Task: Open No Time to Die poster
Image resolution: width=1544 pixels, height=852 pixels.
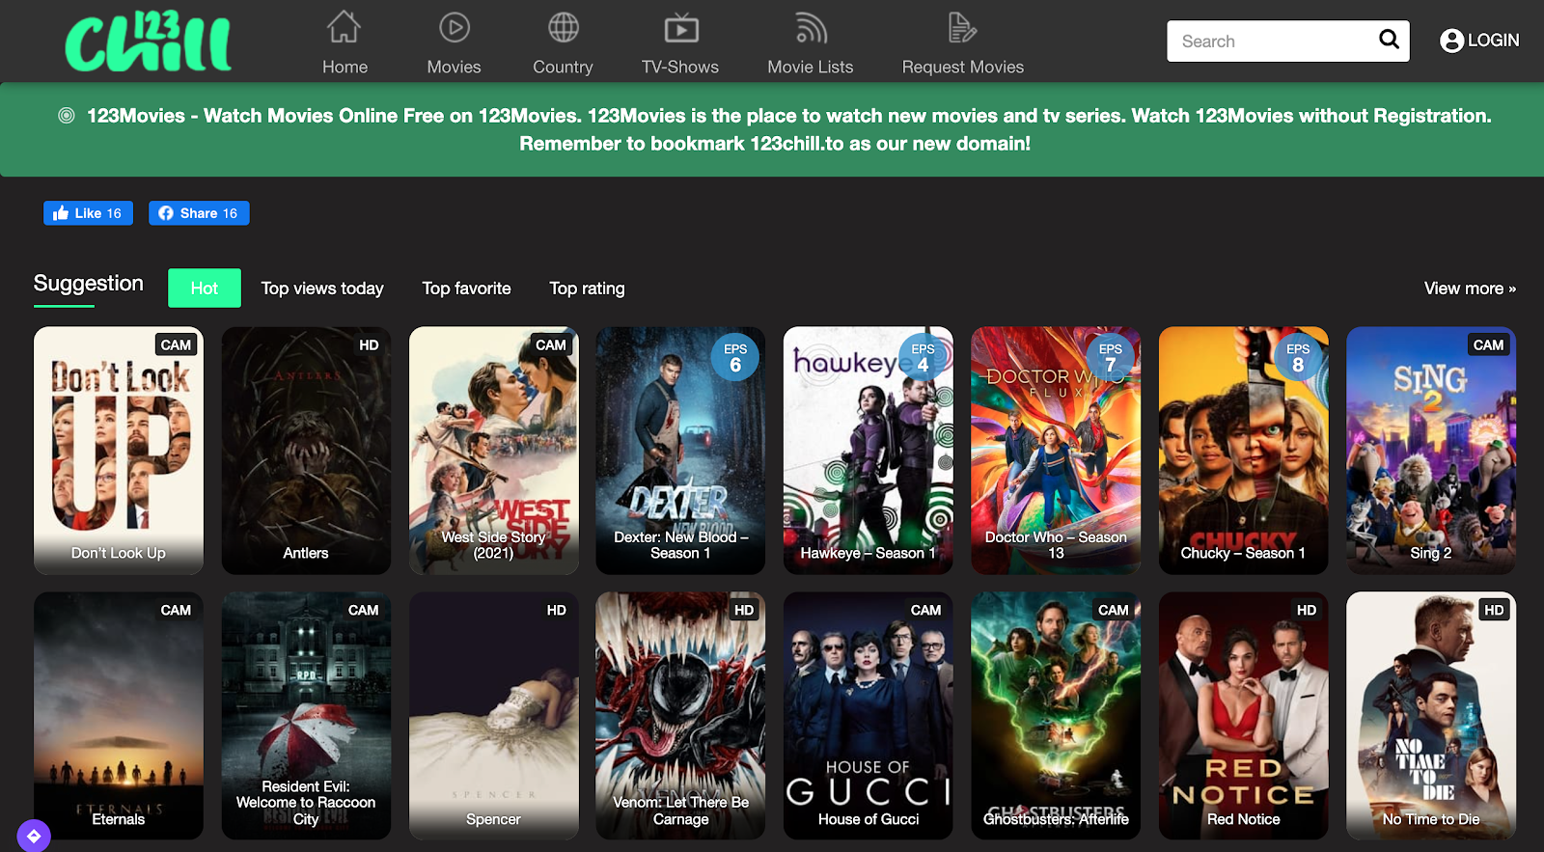Action: pyautogui.click(x=1431, y=716)
